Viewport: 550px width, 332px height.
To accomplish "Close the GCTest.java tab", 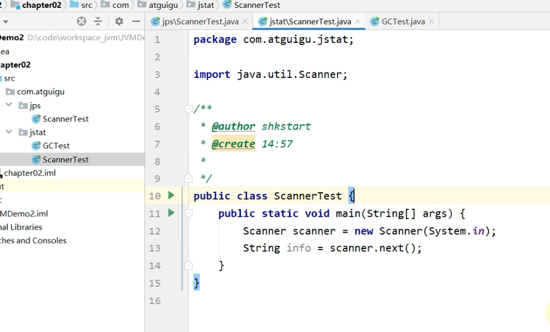I will (431, 21).
